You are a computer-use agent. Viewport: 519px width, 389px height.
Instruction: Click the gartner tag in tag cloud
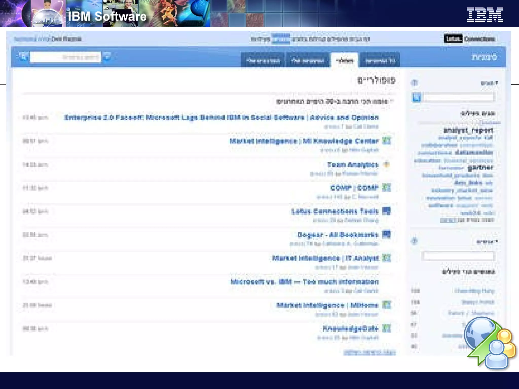pos(480,168)
